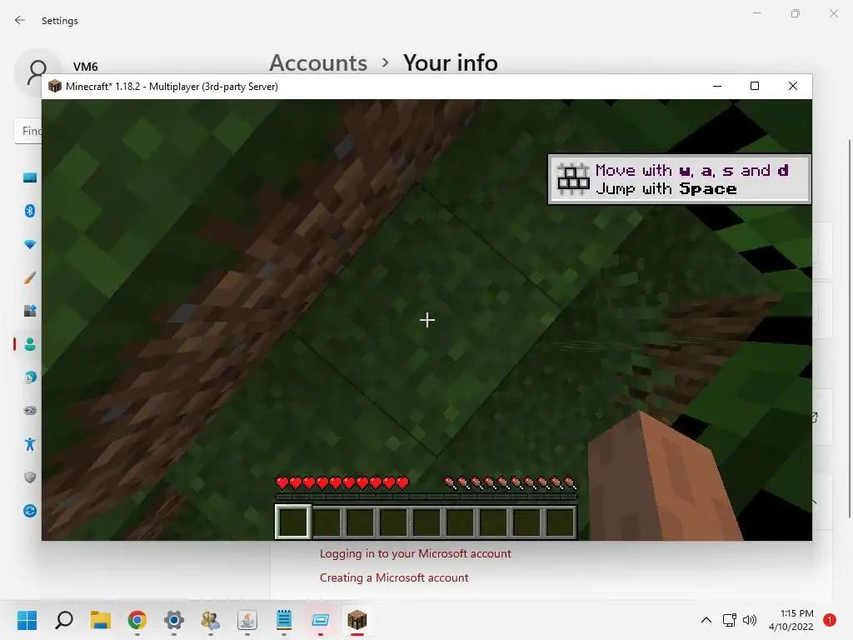Viewport: 853px width, 640px height.
Task: Switch to Settings gear on taskbar
Action: [174, 620]
